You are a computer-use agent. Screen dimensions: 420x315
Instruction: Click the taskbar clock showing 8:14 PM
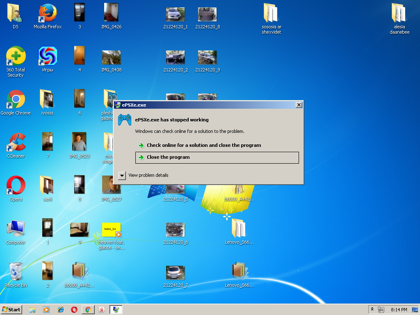click(399, 309)
